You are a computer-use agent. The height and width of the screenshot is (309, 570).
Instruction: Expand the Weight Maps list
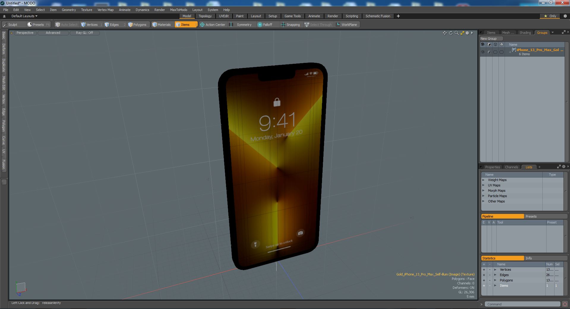483,180
